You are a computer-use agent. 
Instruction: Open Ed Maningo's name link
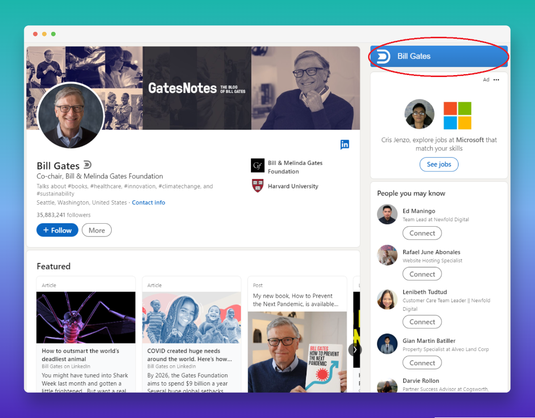pyautogui.click(x=419, y=211)
